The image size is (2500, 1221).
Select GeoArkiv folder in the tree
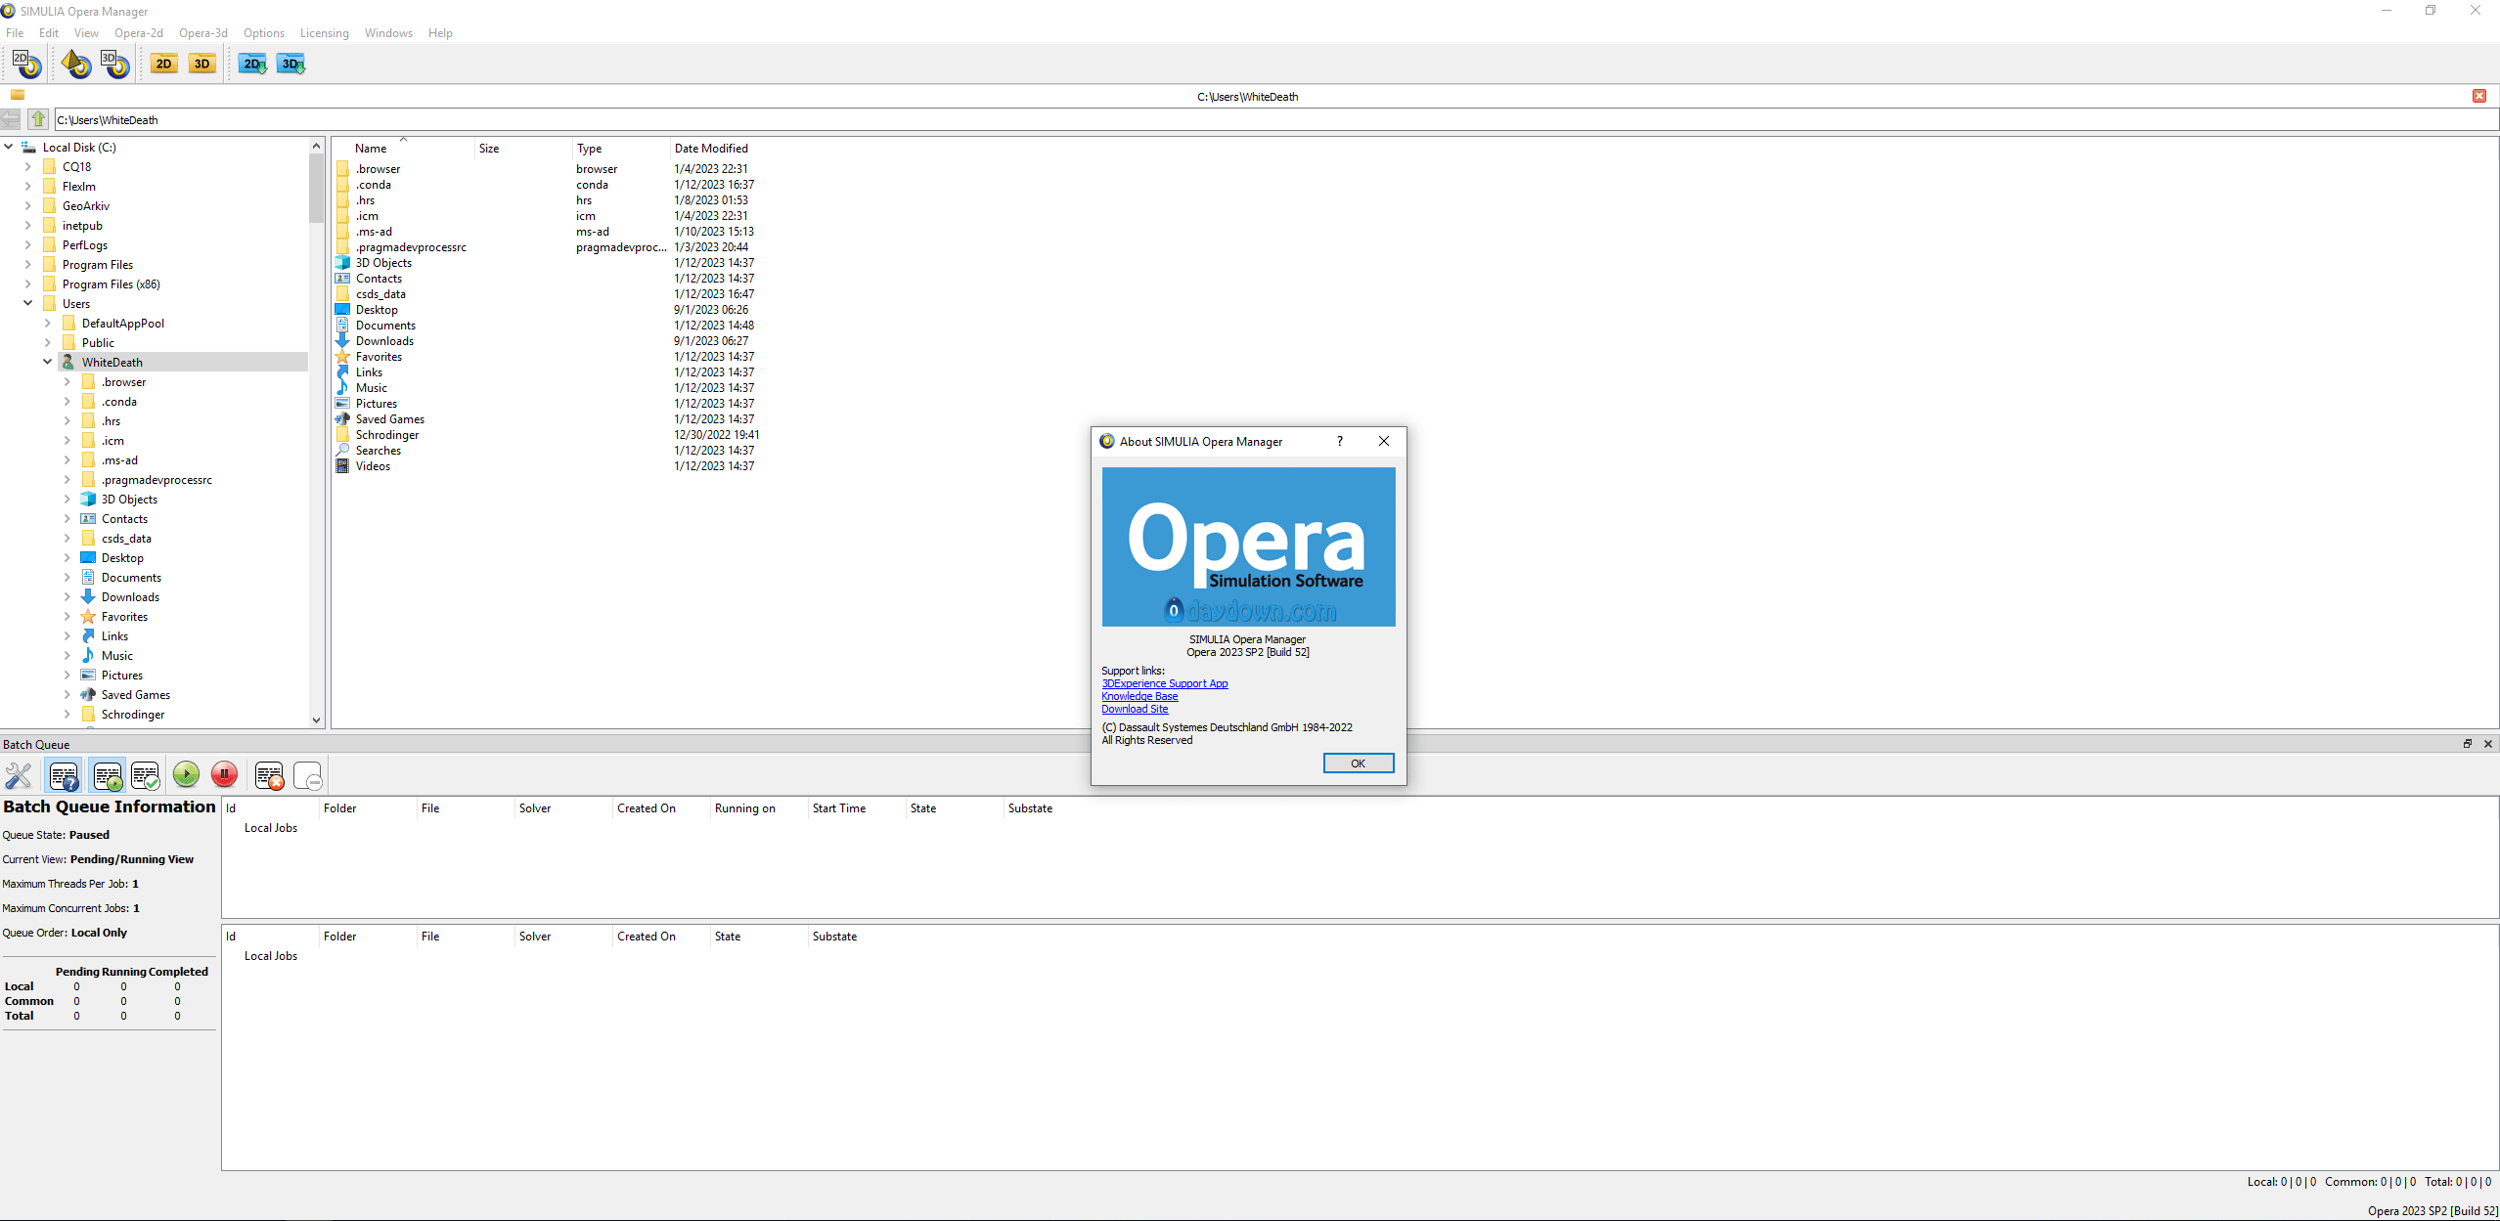85,205
